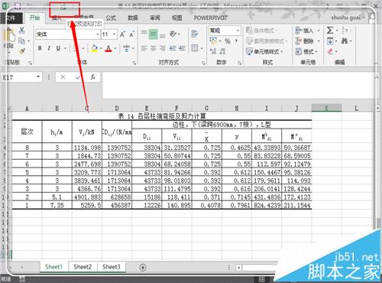Switch to the 审阅 Review tab
This screenshot has width=382, height=283.
pos(155,18)
